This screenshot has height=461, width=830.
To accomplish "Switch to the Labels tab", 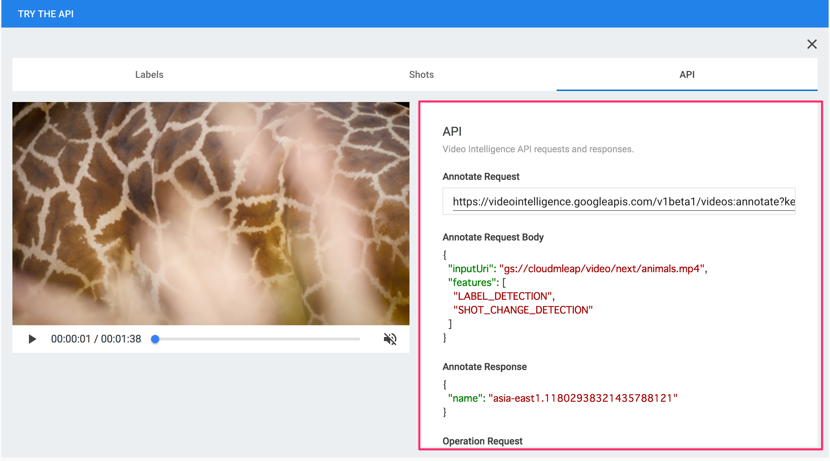I will 149,74.
